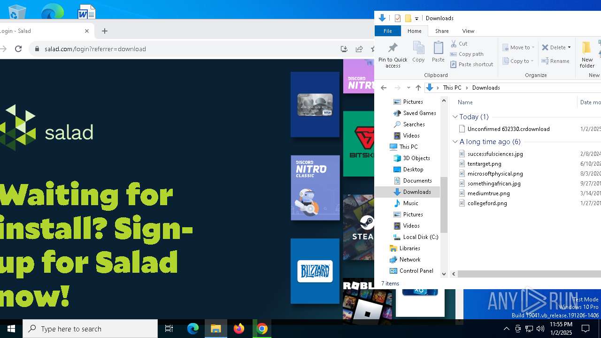
Task: Open quick access toolbar customize dropdown
Action: [416, 19]
